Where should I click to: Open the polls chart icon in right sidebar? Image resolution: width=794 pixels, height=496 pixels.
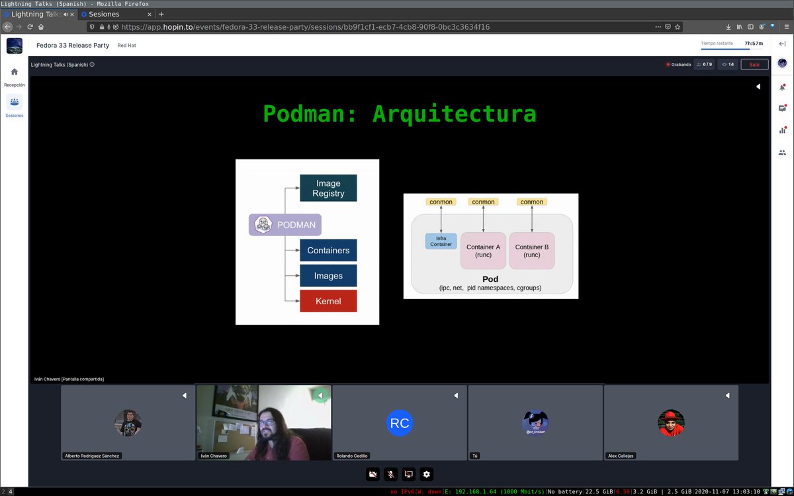[x=782, y=130]
